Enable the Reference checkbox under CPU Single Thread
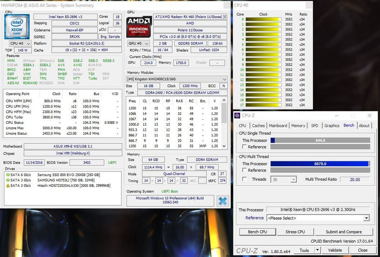 point(244,147)
